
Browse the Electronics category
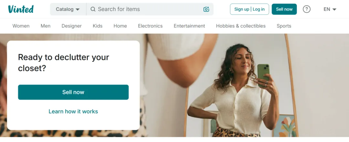pyautogui.click(x=150, y=26)
